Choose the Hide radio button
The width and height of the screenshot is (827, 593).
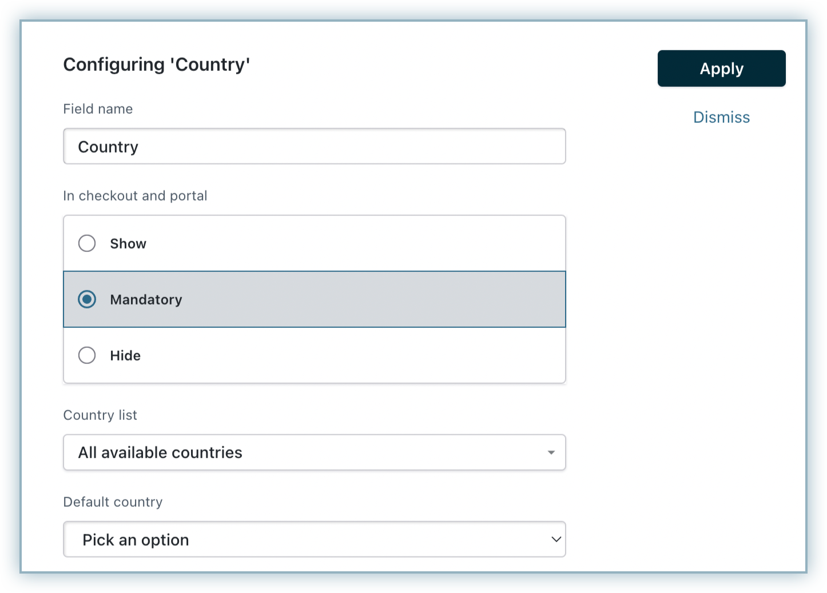(x=87, y=355)
